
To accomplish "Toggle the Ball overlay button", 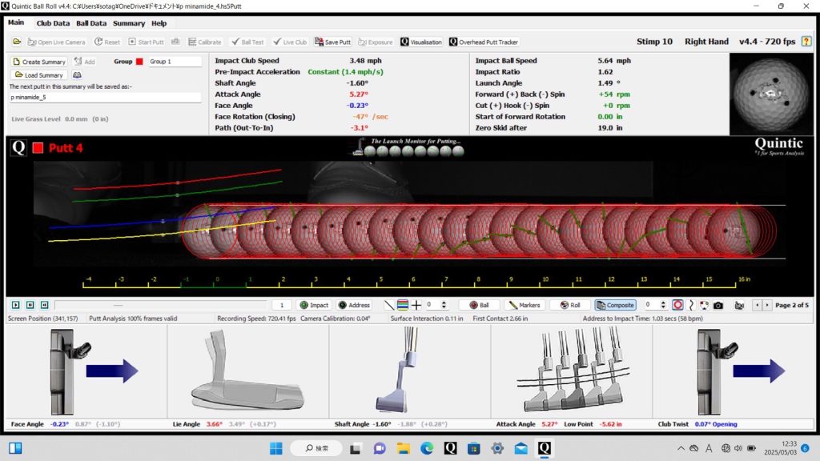I will pos(479,305).
